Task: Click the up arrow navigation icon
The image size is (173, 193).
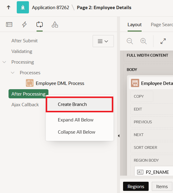Action: [x=9, y=7]
